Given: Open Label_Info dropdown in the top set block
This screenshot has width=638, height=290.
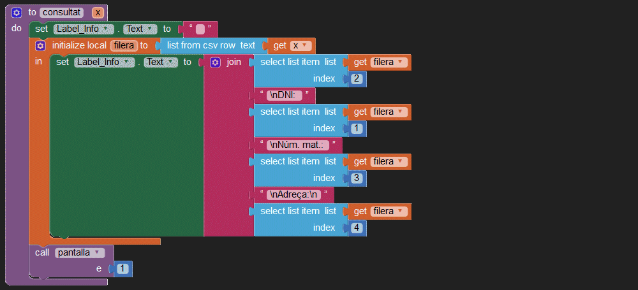Looking at the screenshot, I should coord(83,29).
